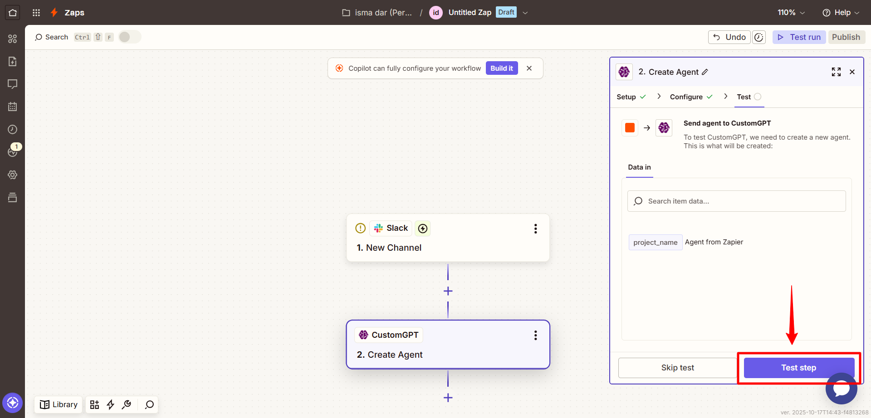Viewport: 871px width, 418px height.
Task: Click the Search item data field
Action: click(x=736, y=201)
